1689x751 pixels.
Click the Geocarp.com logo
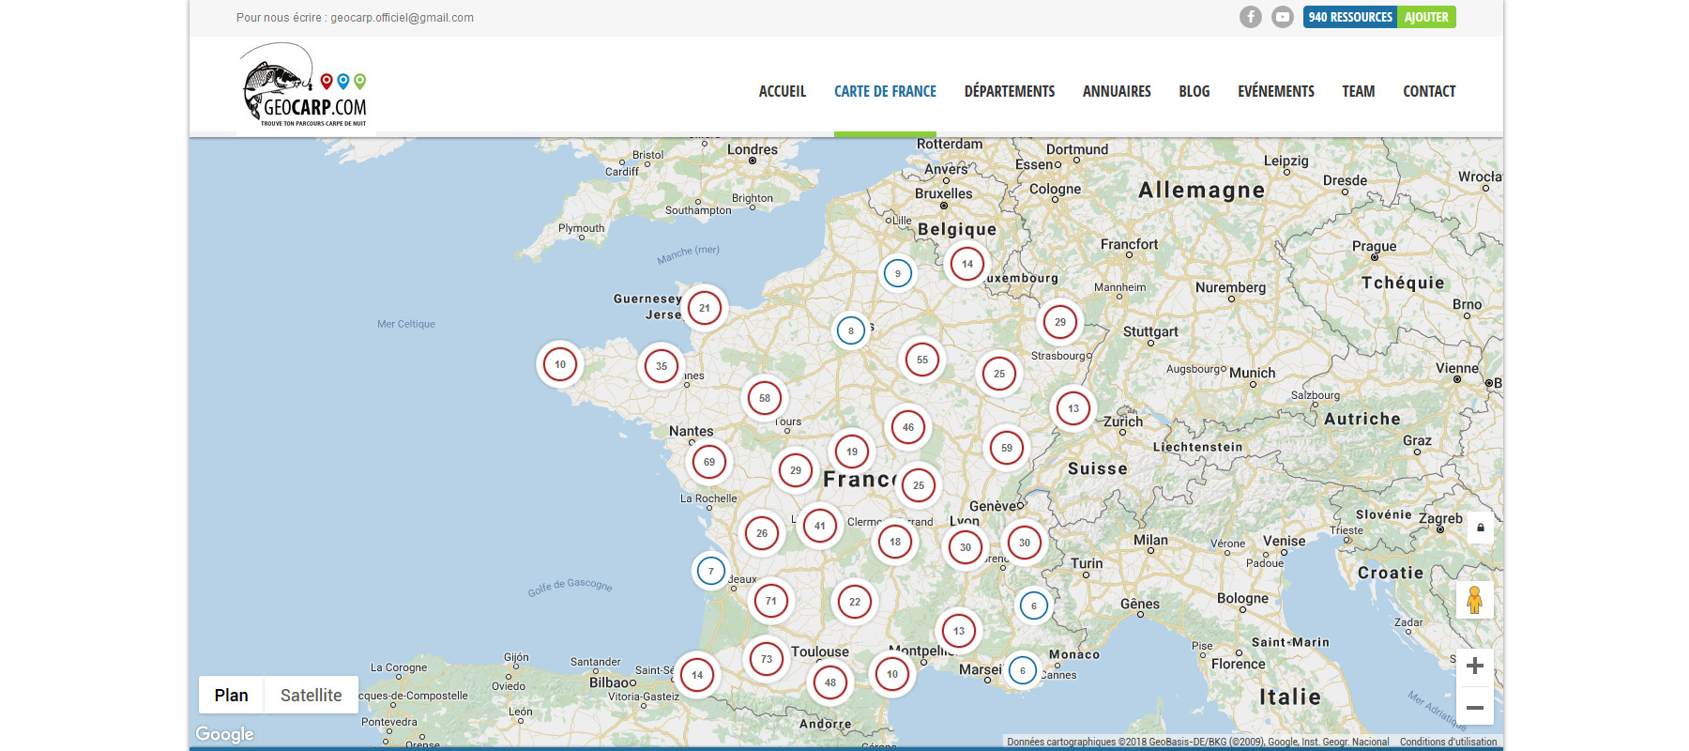tap(304, 85)
